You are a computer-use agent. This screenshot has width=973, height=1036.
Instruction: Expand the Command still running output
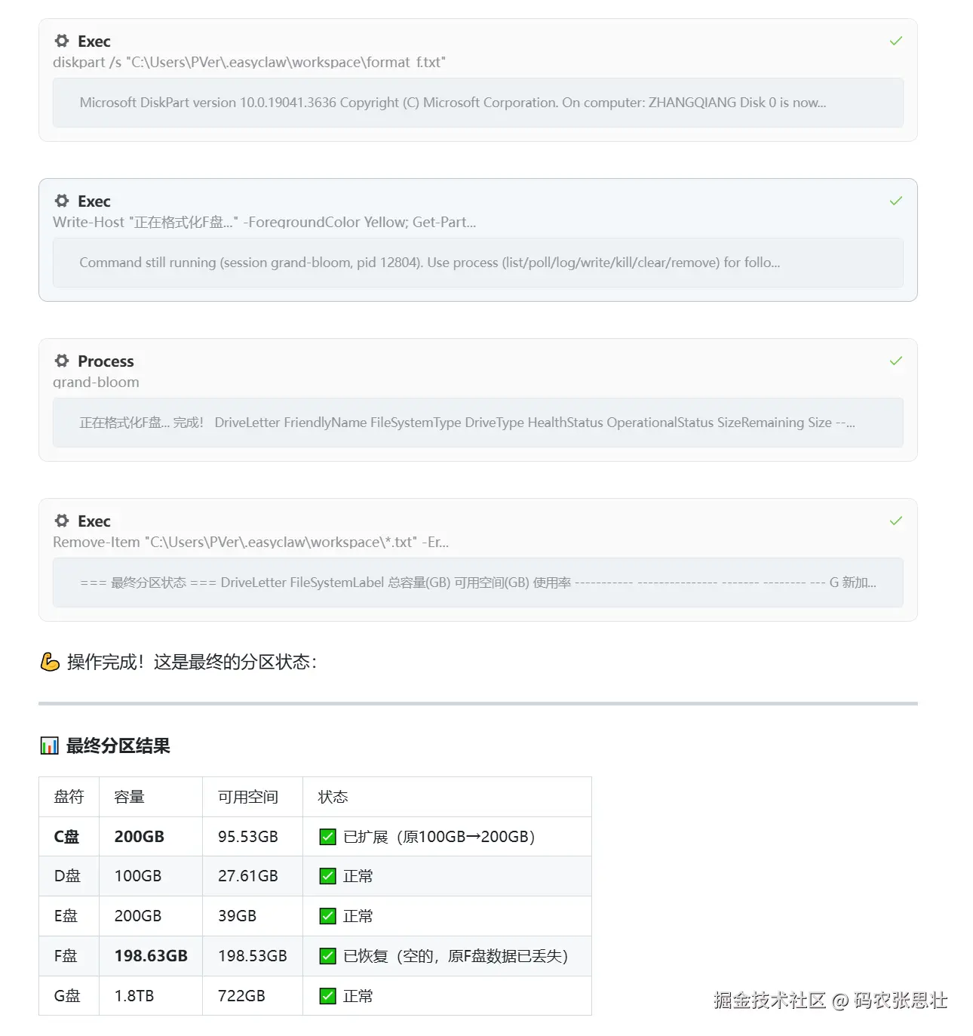coord(477,263)
